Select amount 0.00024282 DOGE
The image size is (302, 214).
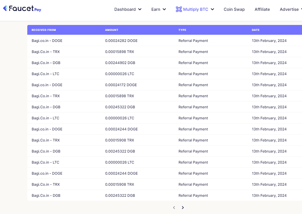(121, 41)
